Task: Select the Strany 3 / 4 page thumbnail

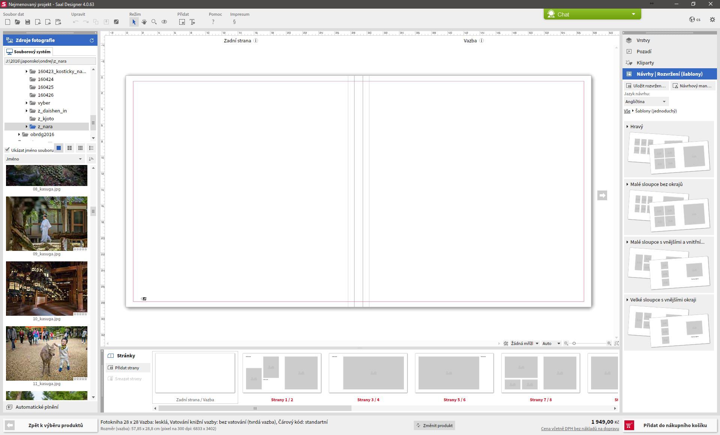Action: (368, 373)
